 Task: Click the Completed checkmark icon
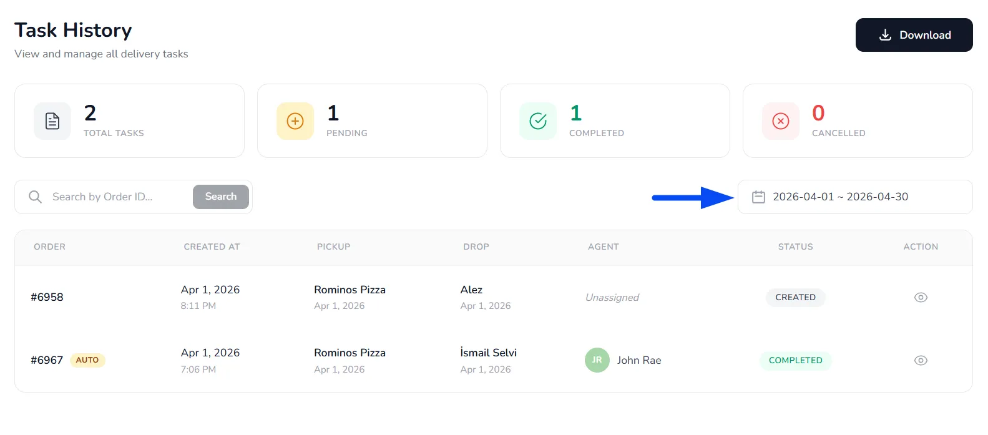click(x=538, y=121)
